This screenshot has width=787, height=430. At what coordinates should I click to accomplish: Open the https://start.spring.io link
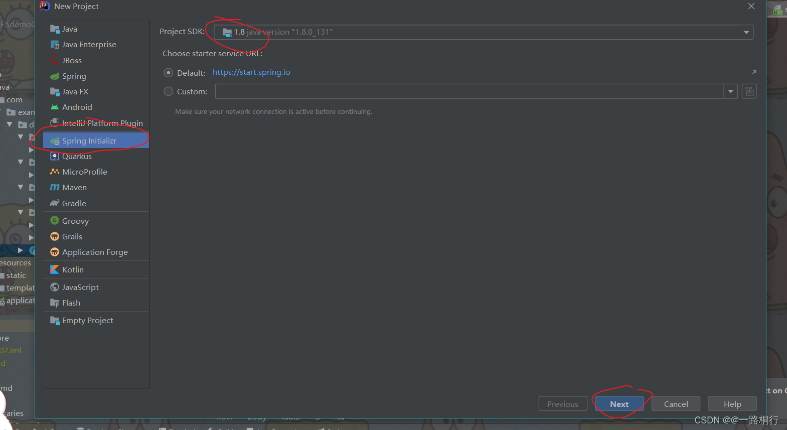click(251, 72)
